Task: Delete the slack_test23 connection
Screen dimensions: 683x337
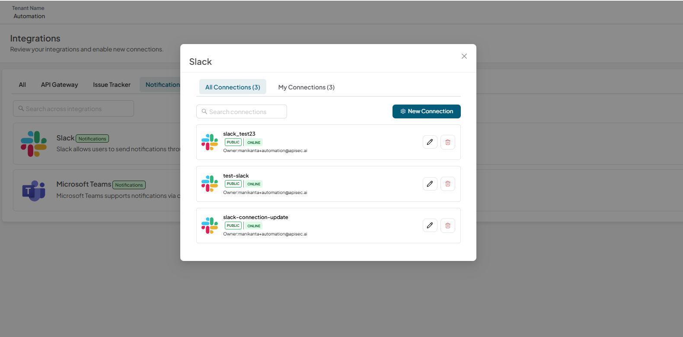Action: (x=448, y=142)
